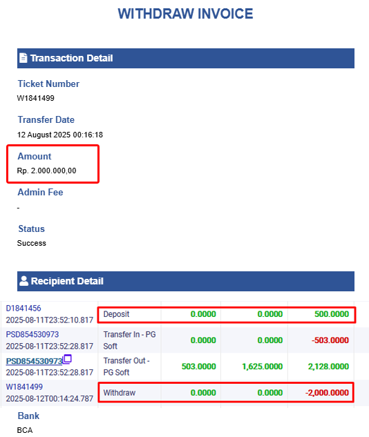Open ticket W1841499 in the Withdraw row
The image size is (369, 437).
(24, 387)
